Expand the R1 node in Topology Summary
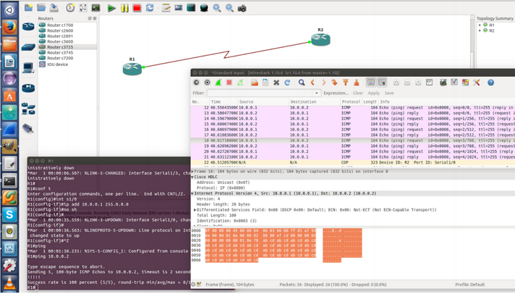515x294 pixels. click(x=480, y=25)
